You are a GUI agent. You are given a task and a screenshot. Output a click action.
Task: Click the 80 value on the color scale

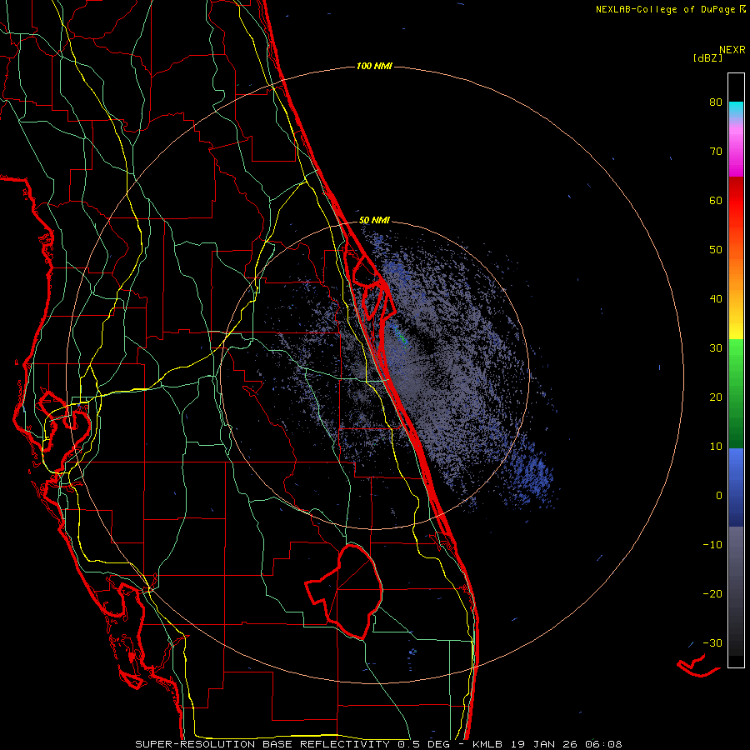pos(716,102)
